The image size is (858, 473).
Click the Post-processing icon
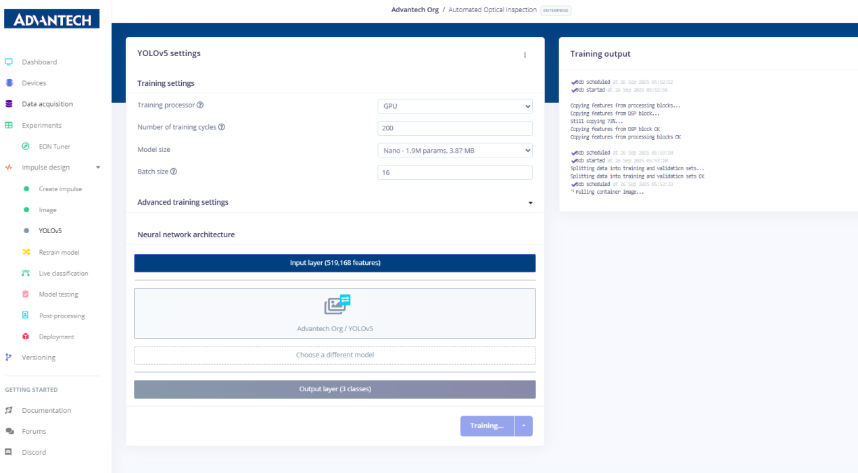pos(26,315)
